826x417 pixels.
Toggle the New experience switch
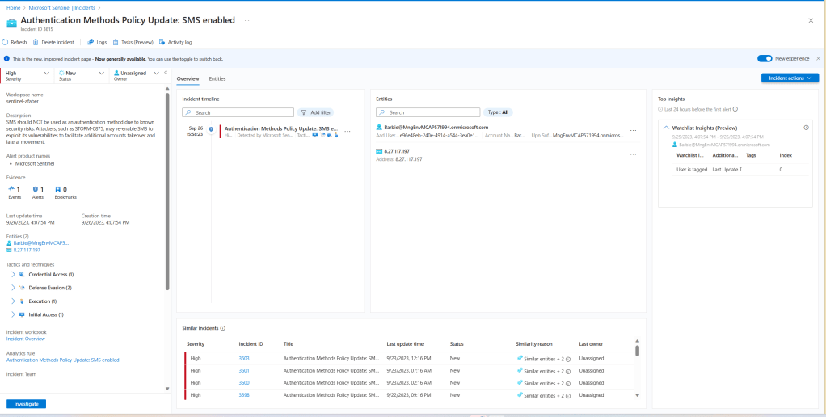[765, 58]
